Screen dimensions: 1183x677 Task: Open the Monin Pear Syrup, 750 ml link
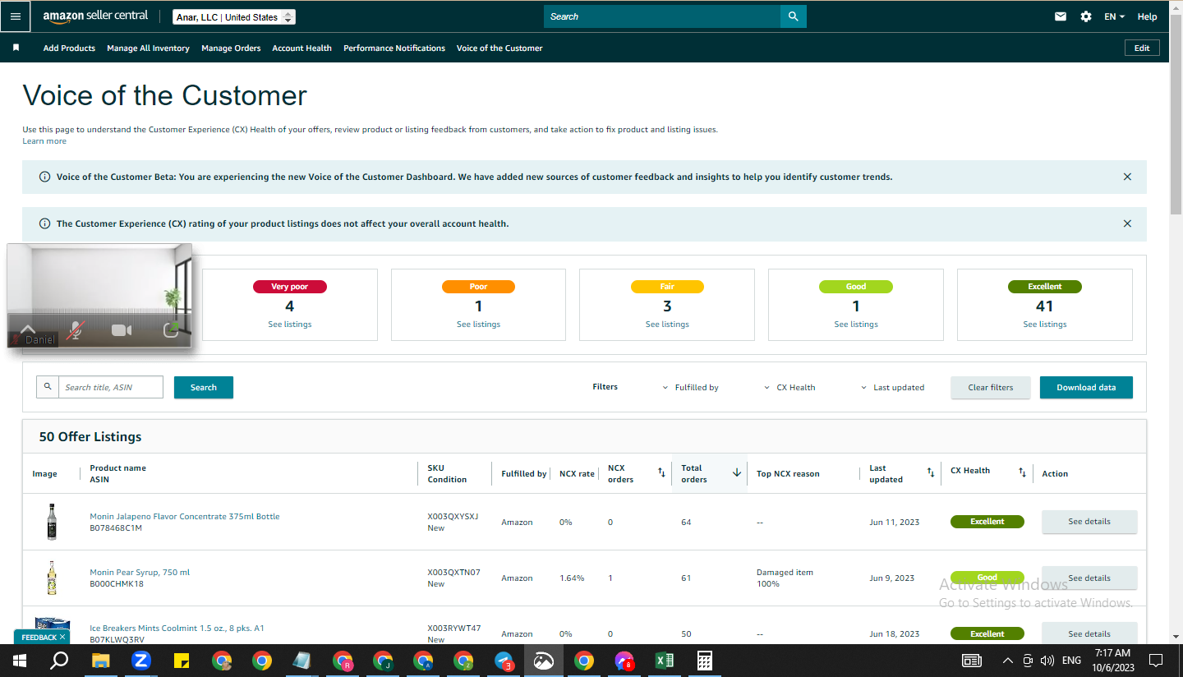140,573
